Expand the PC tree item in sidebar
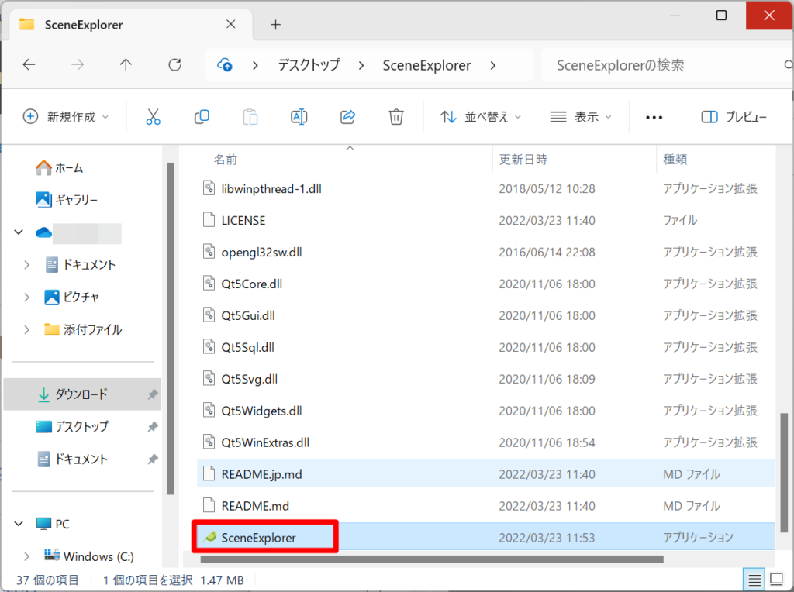Image resolution: width=794 pixels, height=592 pixels. (x=17, y=524)
